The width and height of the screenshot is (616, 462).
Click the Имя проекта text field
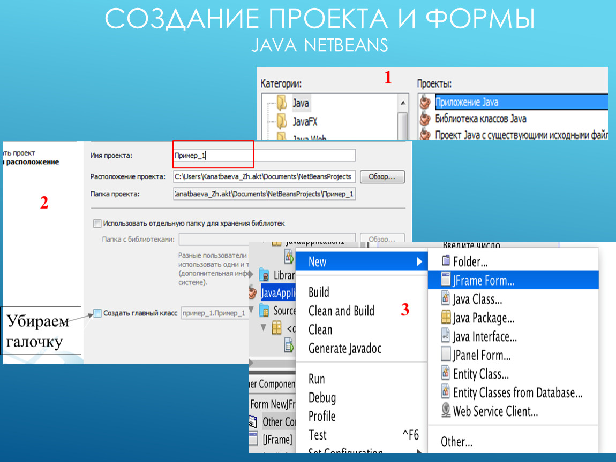pyautogui.click(x=264, y=156)
